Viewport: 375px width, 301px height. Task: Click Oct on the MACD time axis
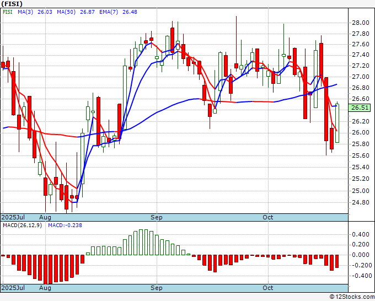click(268, 288)
